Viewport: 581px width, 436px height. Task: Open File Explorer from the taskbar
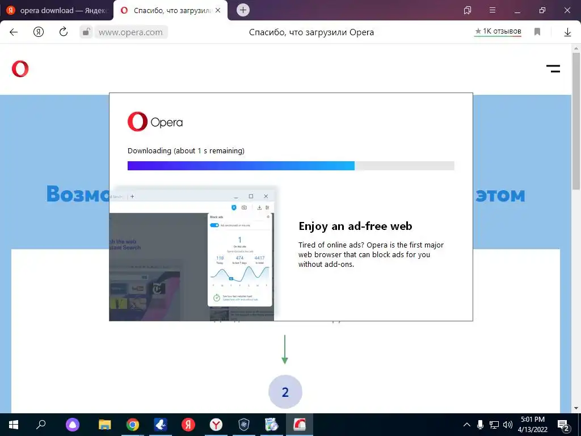click(x=105, y=425)
